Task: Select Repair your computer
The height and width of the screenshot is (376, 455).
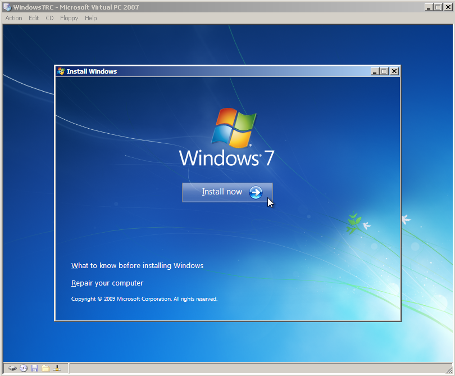Action: tap(107, 283)
